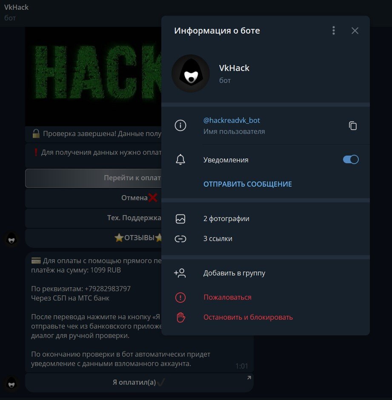The image size is (392, 400).
Task: Click the Отмена cancel chat button
Action: point(94,198)
